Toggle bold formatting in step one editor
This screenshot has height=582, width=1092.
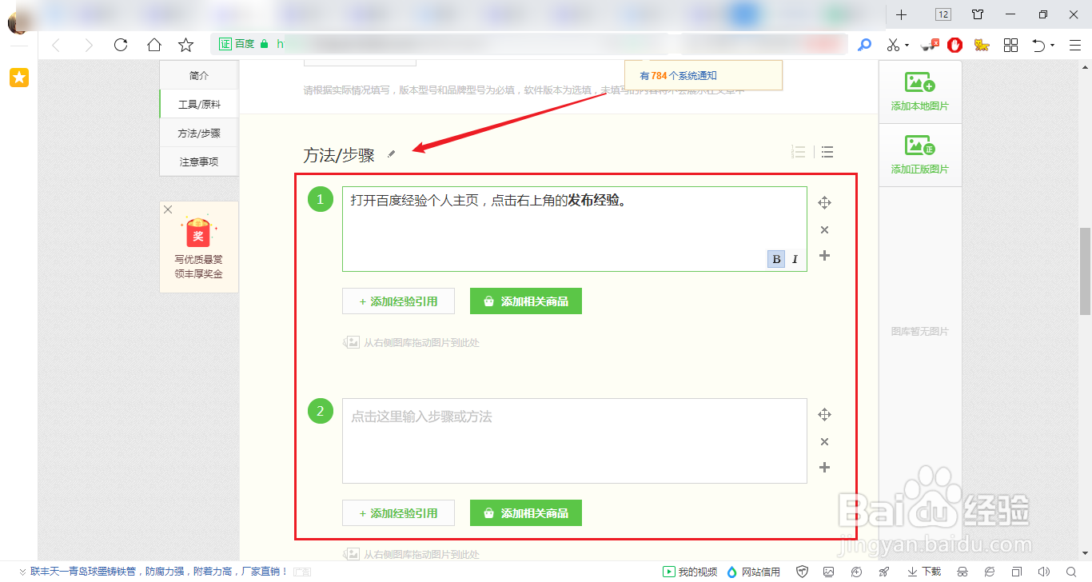(x=775, y=259)
